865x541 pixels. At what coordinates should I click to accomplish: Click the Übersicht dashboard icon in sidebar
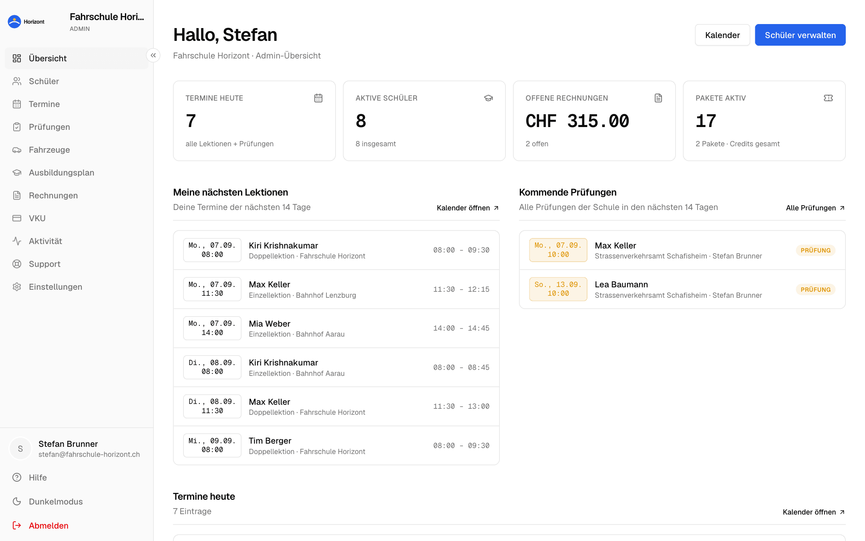[x=17, y=59]
